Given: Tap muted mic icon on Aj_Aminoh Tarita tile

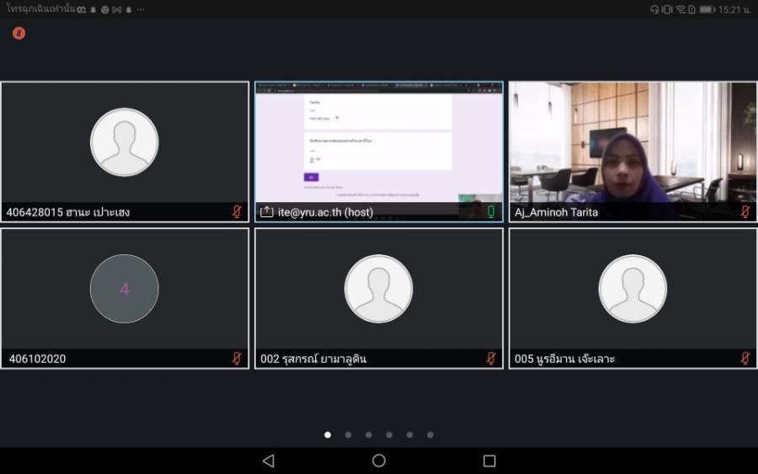Looking at the screenshot, I should pyautogui.click(x=745, y=212).
